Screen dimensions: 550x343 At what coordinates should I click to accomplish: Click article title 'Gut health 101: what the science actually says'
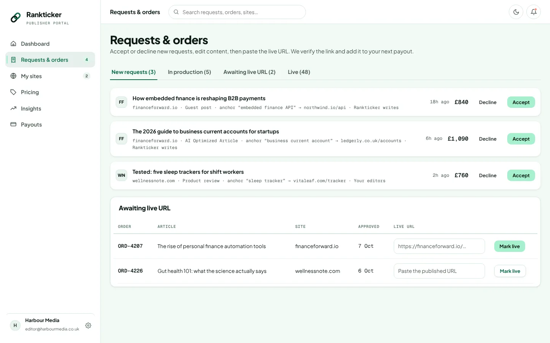[x=212, y=271]
